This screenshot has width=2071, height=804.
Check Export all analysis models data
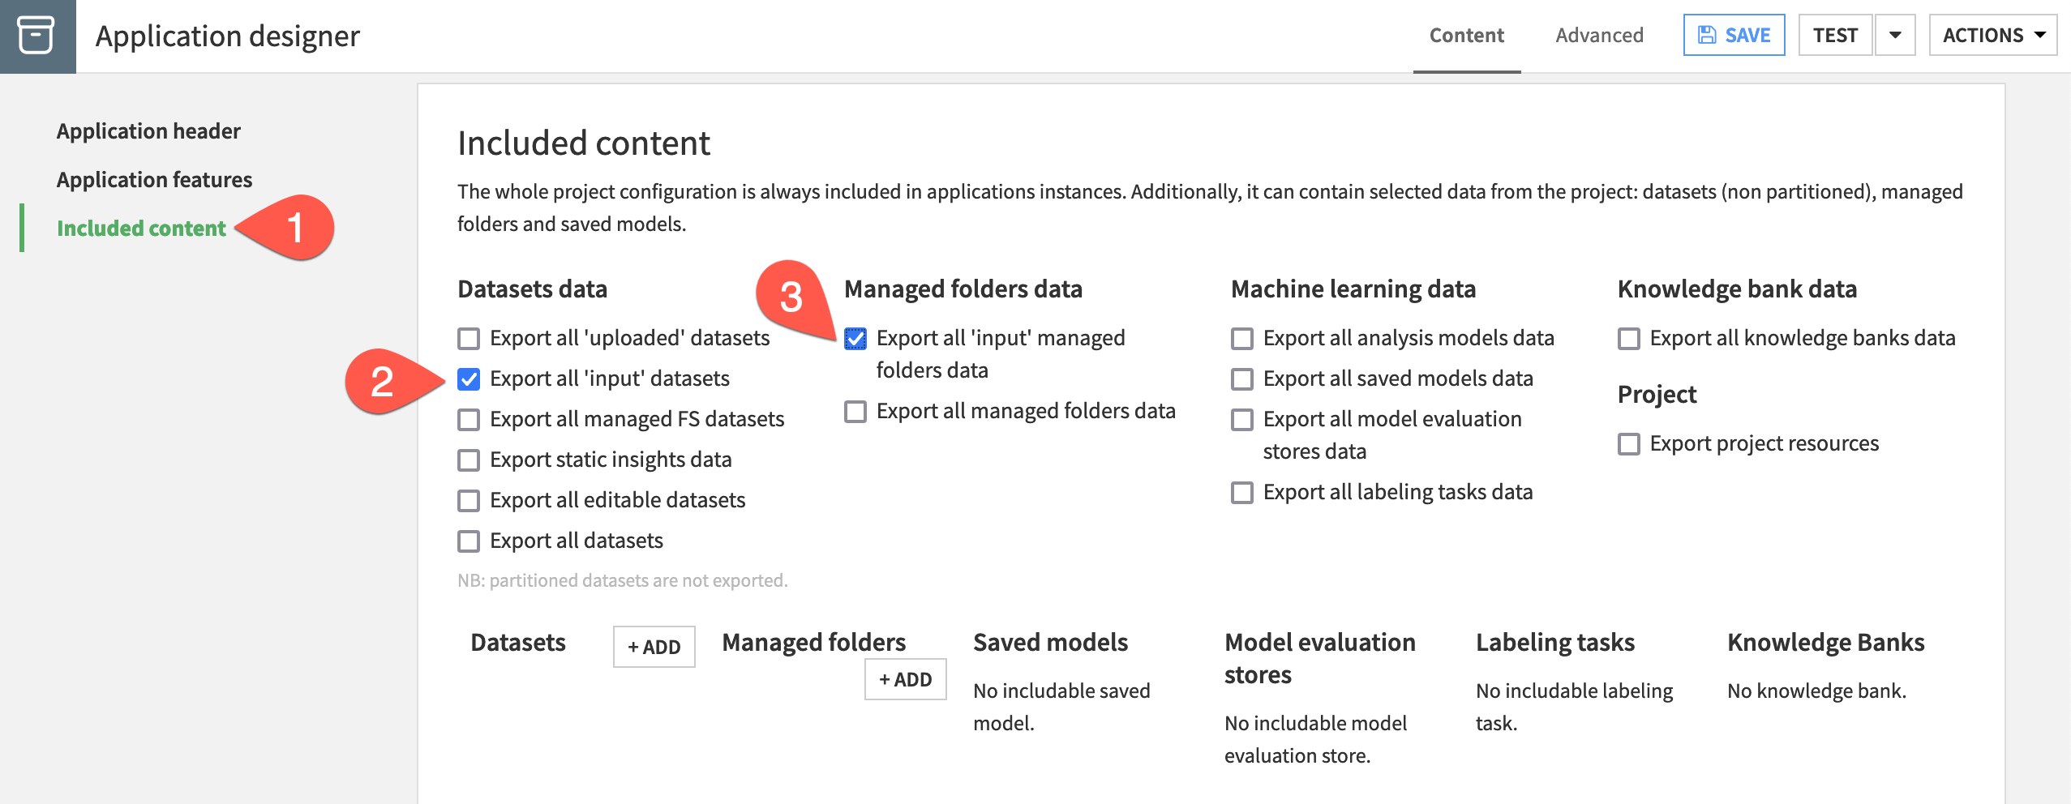[x=1242, y=338]
